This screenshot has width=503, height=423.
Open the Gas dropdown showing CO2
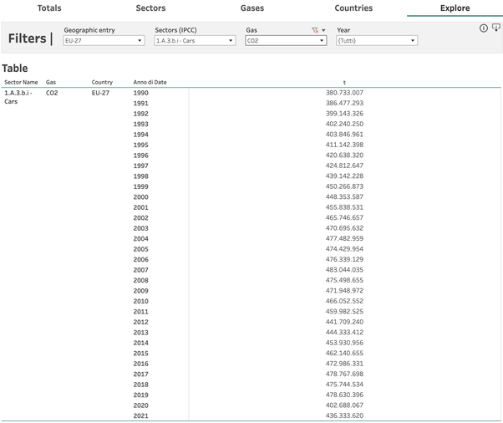click(x=285, y=40)
